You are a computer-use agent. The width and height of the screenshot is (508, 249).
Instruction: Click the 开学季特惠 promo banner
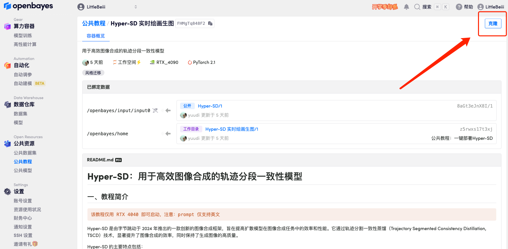coord(385,7)
